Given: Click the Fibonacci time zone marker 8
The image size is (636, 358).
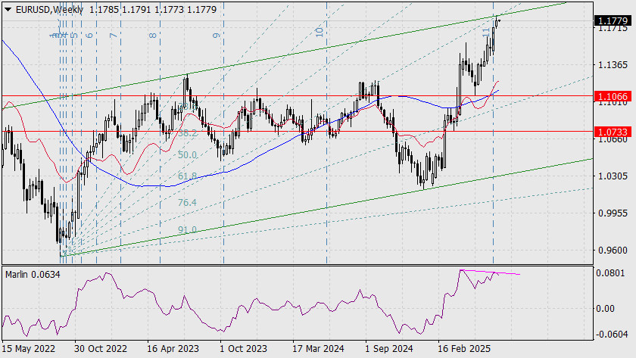Looking at the screenshot, I should (152, 36).
